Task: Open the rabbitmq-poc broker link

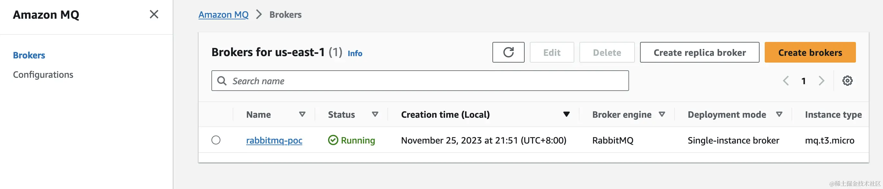Action: point(274,140)
